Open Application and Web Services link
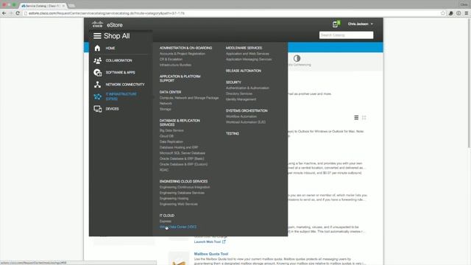471x265 pixels. click(x=247, y=54)
